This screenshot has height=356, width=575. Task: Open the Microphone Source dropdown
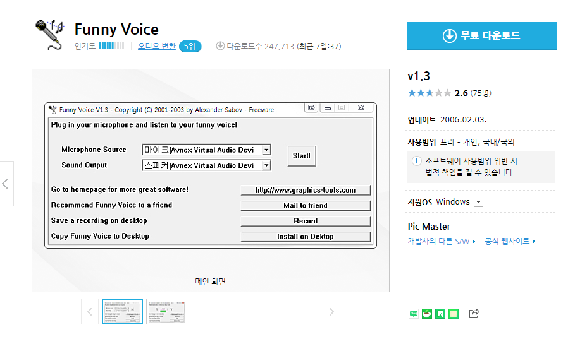coord(266,150)
